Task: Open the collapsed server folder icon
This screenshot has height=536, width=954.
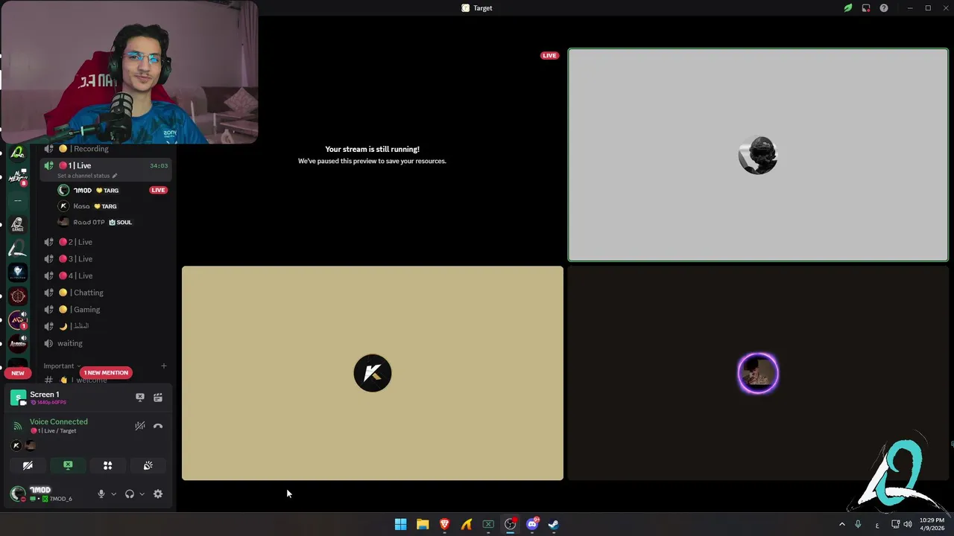Action: [x=18, y=200]
